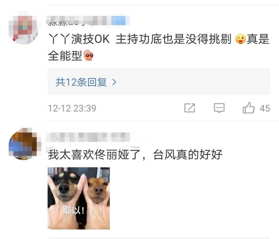Open the second commenter's brown avatar
The image size is (279, 239).
(24, 144)
